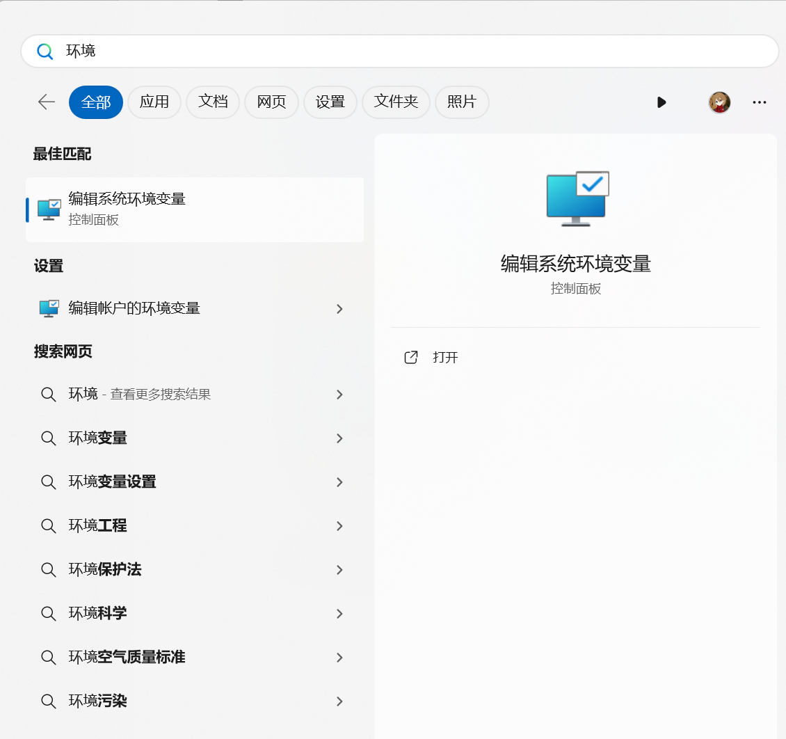The image size is (786, 739).
Task: Select the 环境变量 web suggestion
Action: [195, 438]
